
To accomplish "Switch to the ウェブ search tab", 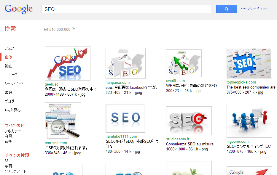I will [9, 48].
